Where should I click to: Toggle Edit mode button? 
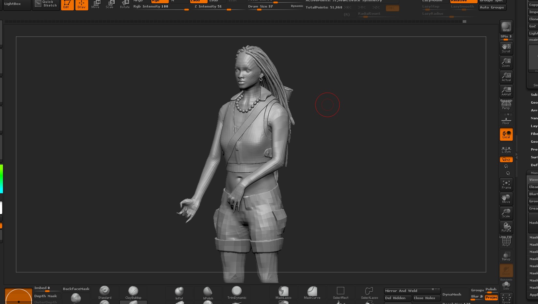click(x=67, y=5)
